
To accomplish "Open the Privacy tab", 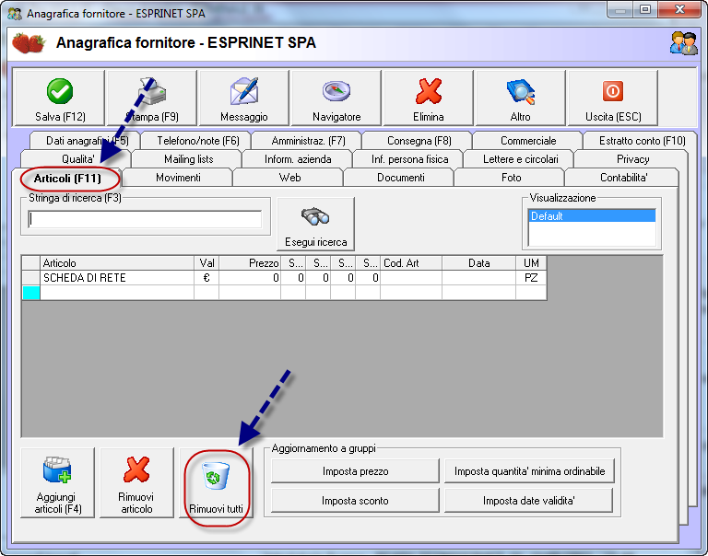I will tap(632, 159).
